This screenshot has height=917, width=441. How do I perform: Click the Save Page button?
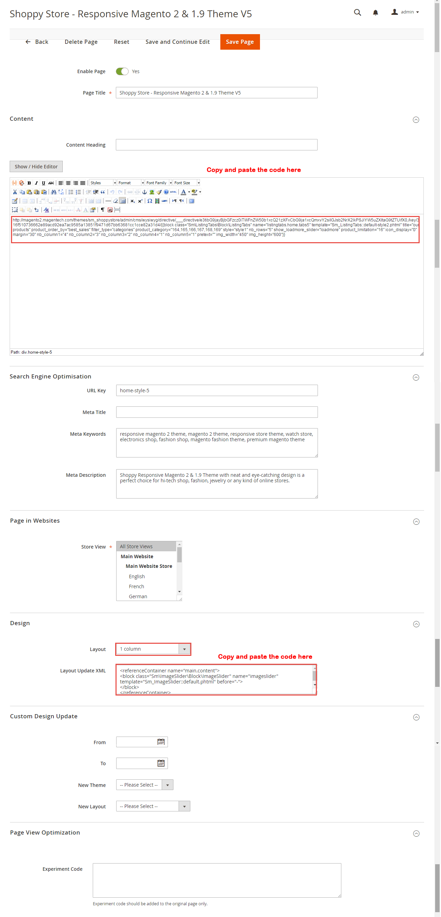coord(240,42)
